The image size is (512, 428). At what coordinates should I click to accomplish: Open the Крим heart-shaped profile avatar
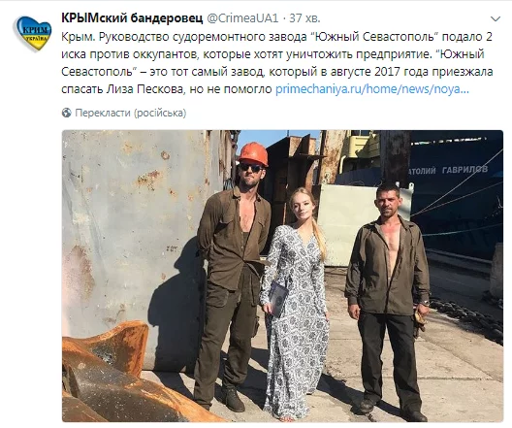pos(32,33)
